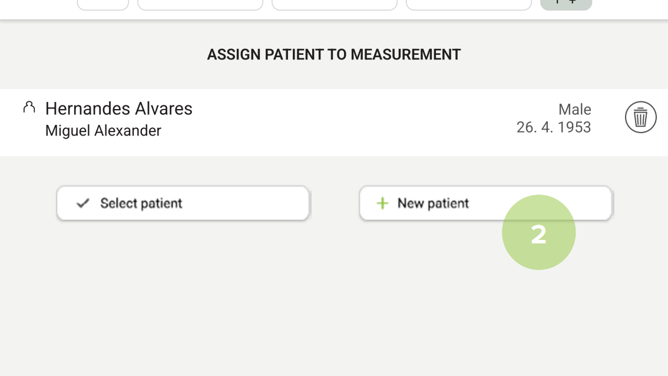
Task: Click the small leftmost field in the top bar
Action: [103, 3]
